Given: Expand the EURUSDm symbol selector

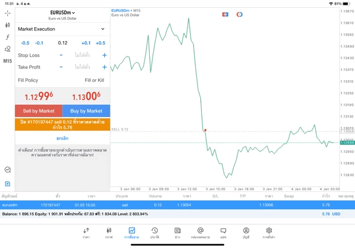Looking at the screenshot, I should point(62,12).
